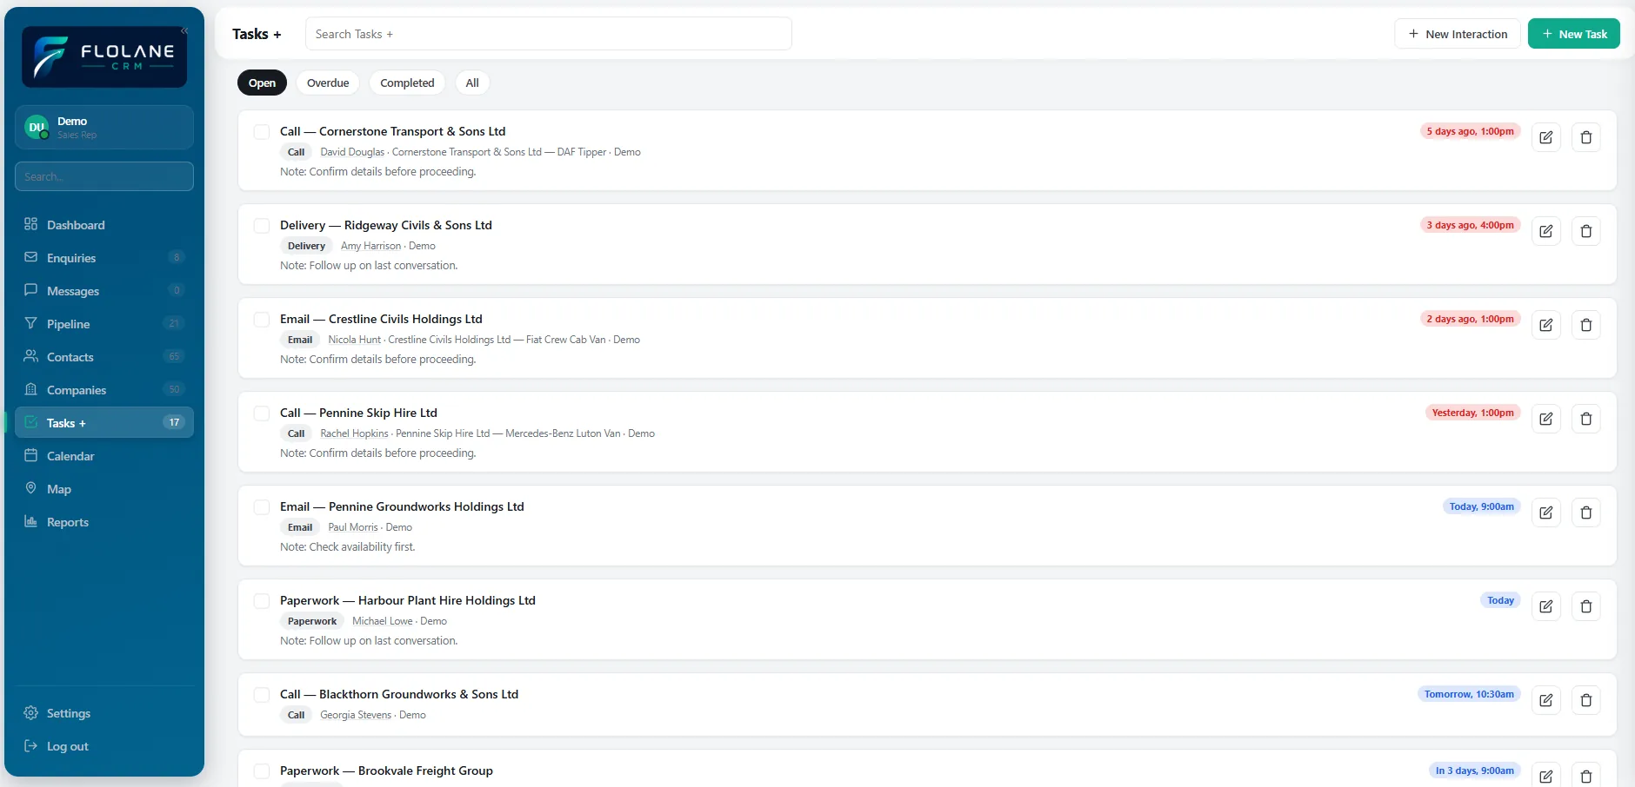Filter tasks by Overdue
The height and width of the screenshot is (787, 1635).
[x=328, y=83]
